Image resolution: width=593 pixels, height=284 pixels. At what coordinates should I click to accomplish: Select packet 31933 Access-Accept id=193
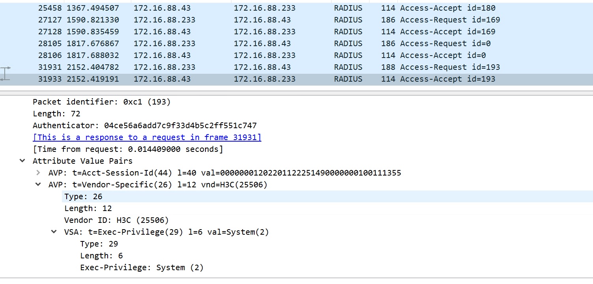tap(267, 79)
